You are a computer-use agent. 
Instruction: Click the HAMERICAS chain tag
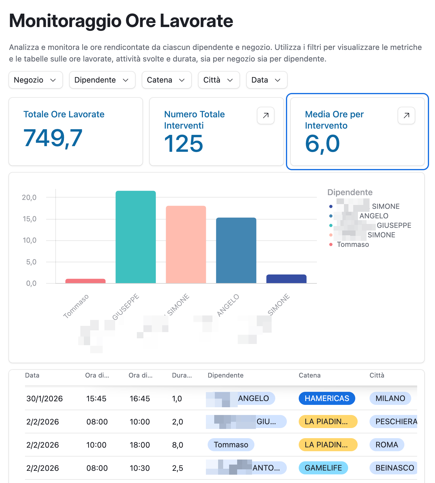pos(327,398)
